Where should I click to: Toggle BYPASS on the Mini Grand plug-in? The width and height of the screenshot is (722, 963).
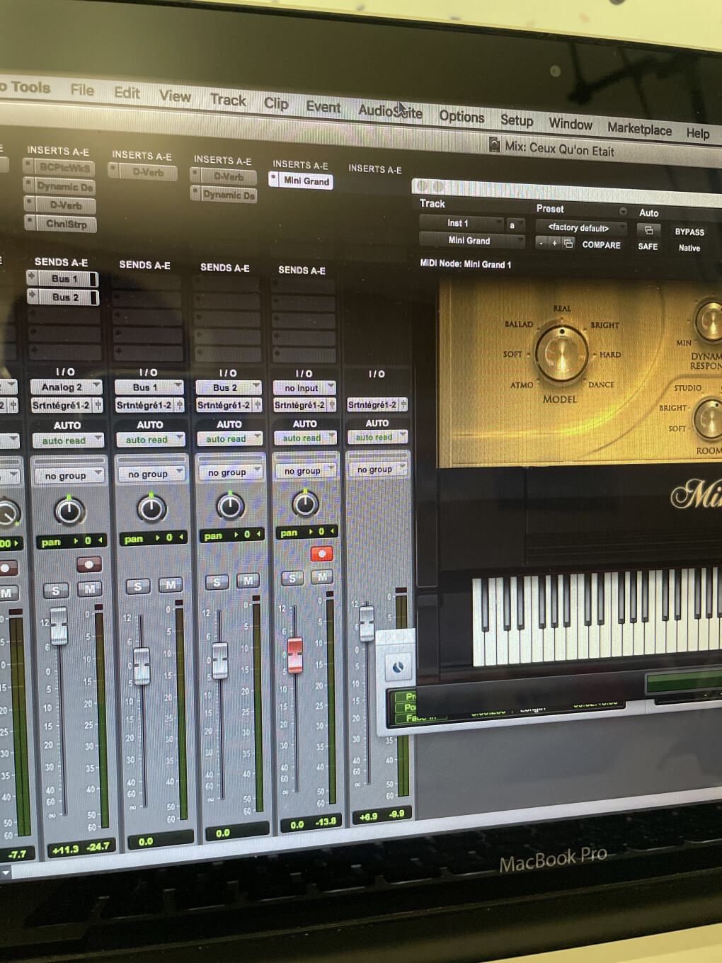[689, 232]
